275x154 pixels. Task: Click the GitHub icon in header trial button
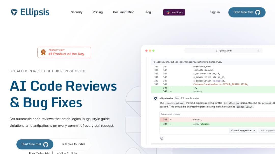(258, 12)
